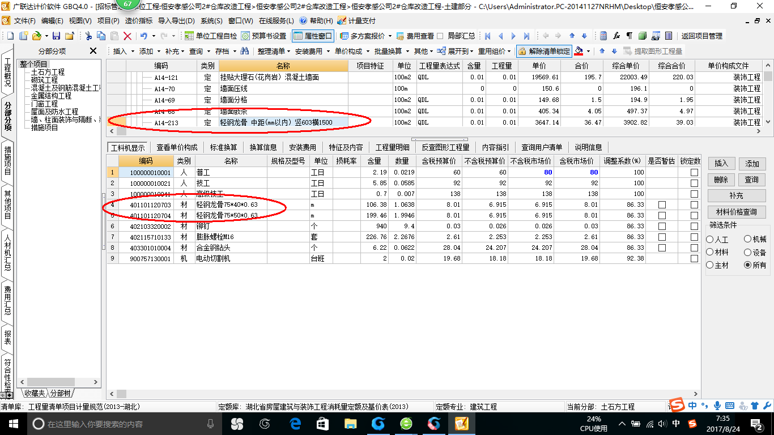Click the green 3D cube icon
Screen dimensions: 774x435
[643, 36]
